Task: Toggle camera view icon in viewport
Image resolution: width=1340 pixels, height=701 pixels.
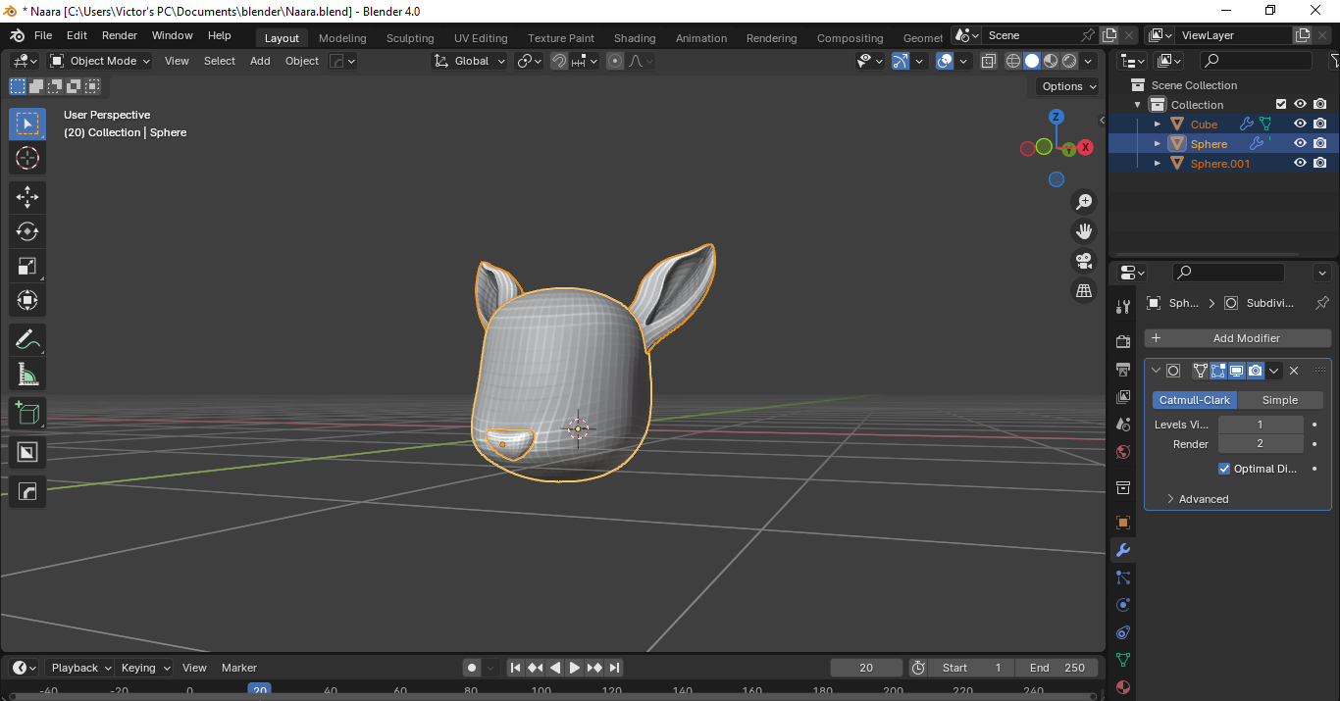Action: (1084, 261)
